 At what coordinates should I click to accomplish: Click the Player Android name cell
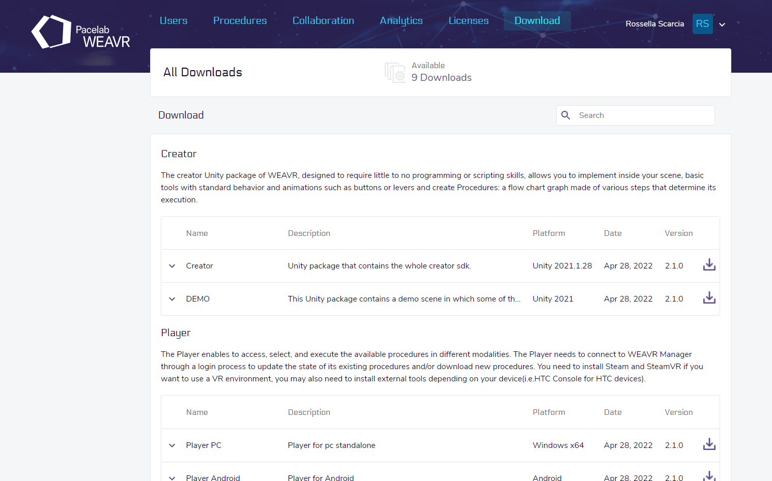(x=213, y=478)
